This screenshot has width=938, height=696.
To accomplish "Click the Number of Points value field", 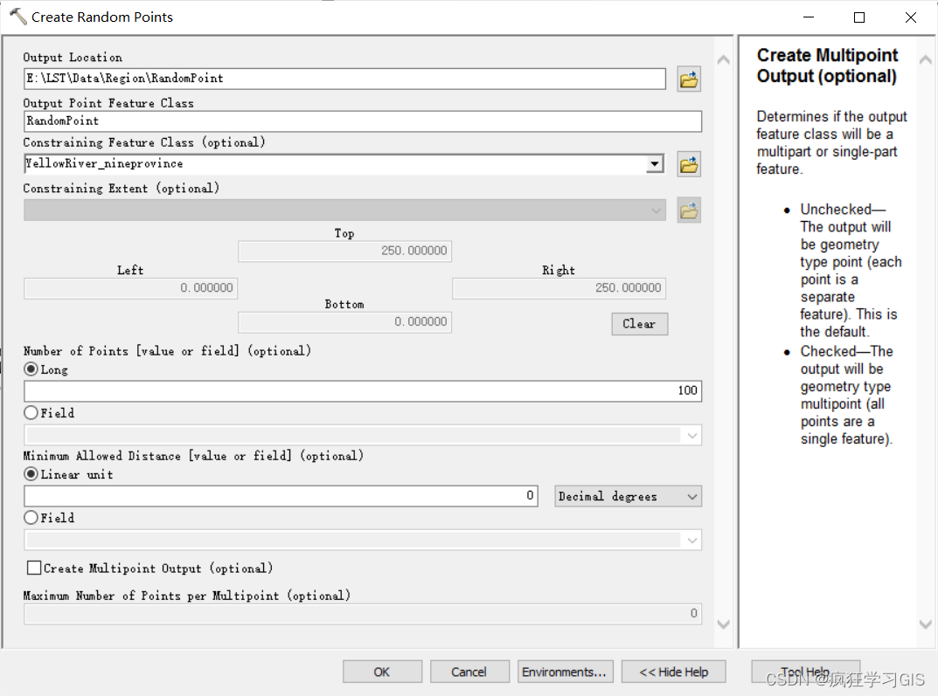I will (x=363, y=390).
